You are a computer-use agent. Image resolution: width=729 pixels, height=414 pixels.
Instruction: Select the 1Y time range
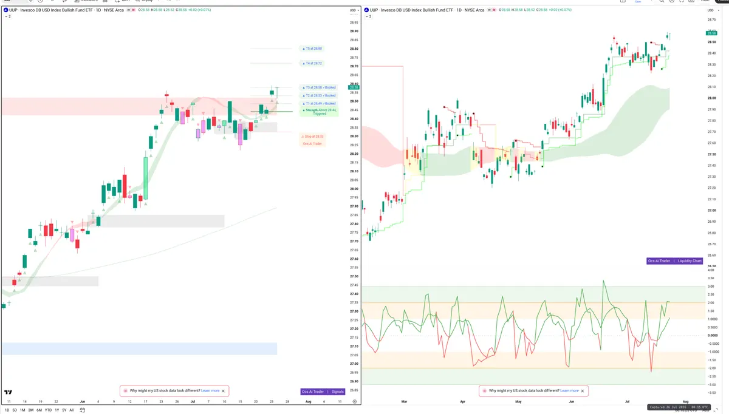click(56, 410)
